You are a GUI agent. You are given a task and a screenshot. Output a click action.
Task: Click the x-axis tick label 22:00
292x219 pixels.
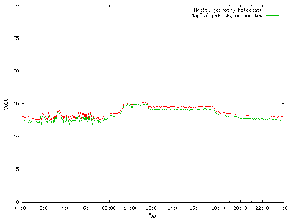point(262,208)
